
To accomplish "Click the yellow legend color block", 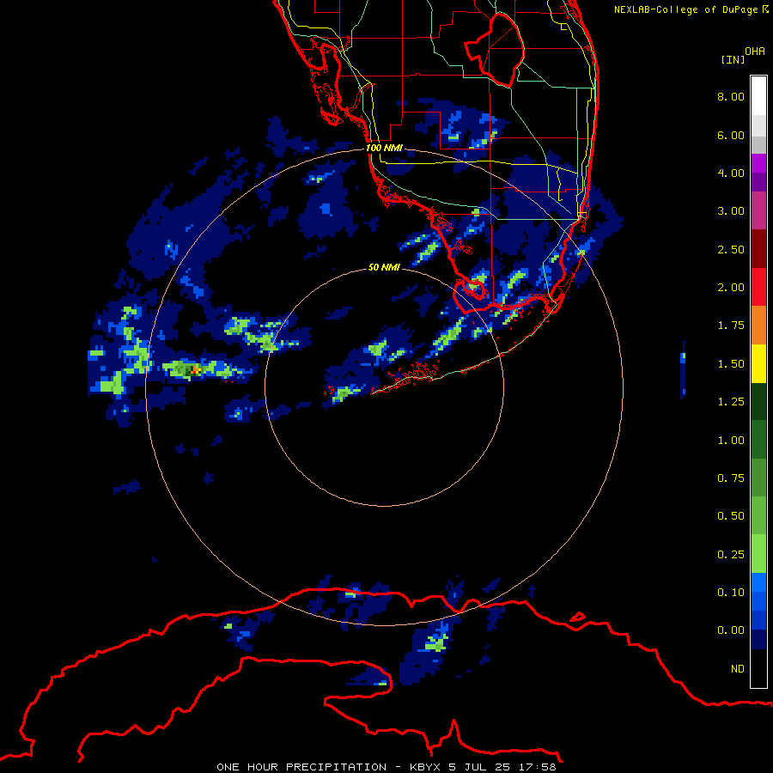I will 758,363.
